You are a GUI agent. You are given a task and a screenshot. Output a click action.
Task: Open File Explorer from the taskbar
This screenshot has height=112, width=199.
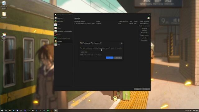[x=10, y=111]
